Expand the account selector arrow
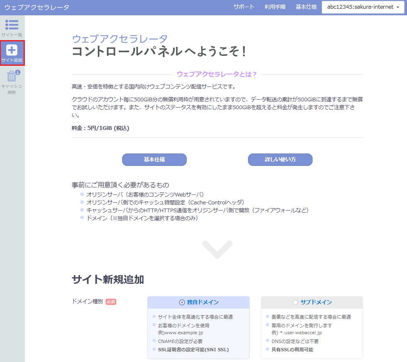 pos(398,7)
